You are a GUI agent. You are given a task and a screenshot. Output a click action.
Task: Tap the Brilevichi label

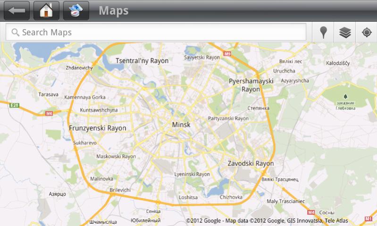(x=120, y=190)
